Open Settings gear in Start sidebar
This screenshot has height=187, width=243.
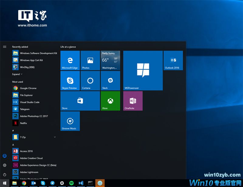click(5, 165)
